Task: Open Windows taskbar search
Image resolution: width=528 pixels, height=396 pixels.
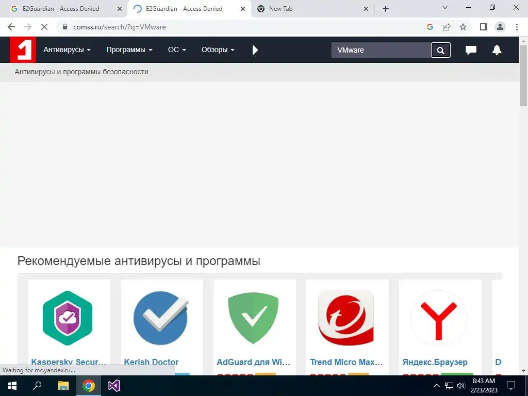Action: (x=37, y=386)
